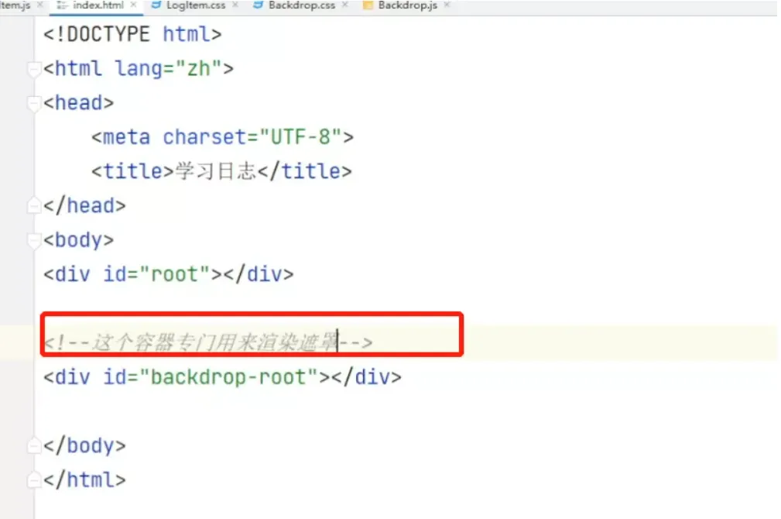Click the HTML file icon on index.html tab
Screen dimensions: 781x519
point(62,5)
